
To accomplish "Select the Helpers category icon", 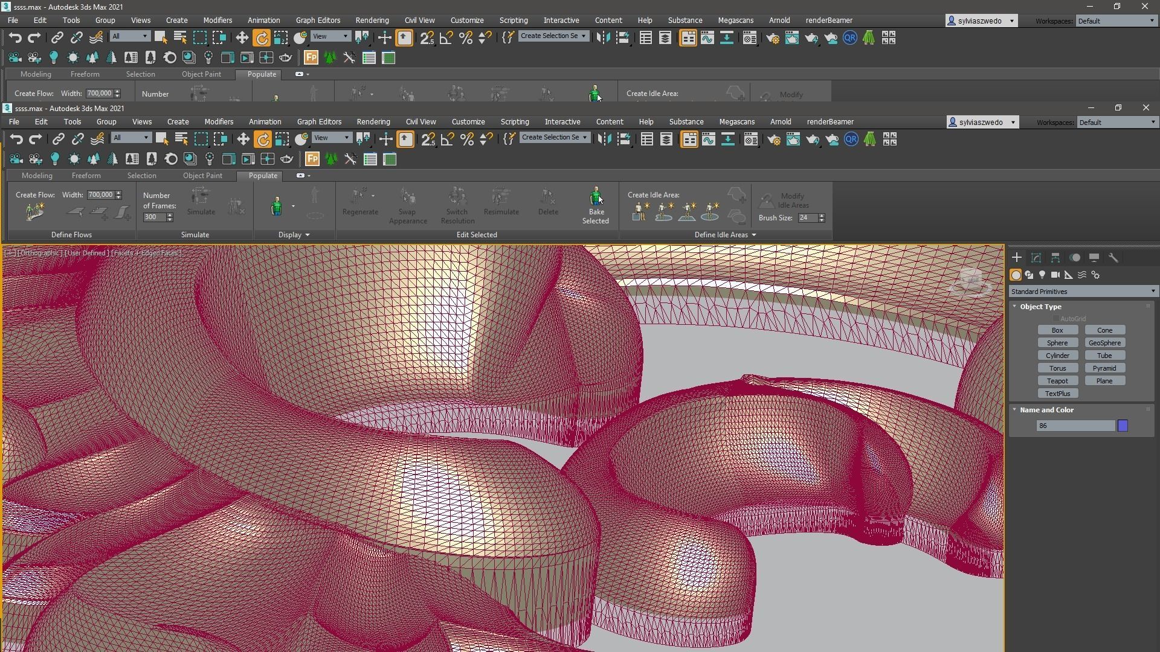I will [x=1069, y=275].
